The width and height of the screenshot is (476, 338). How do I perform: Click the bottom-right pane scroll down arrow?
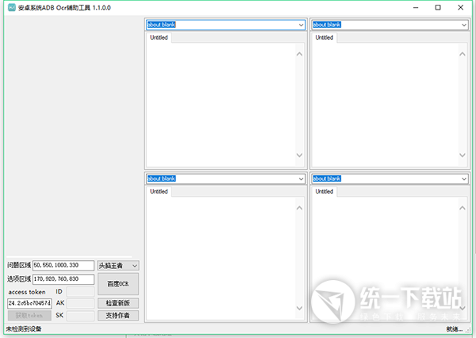(464, 309)
